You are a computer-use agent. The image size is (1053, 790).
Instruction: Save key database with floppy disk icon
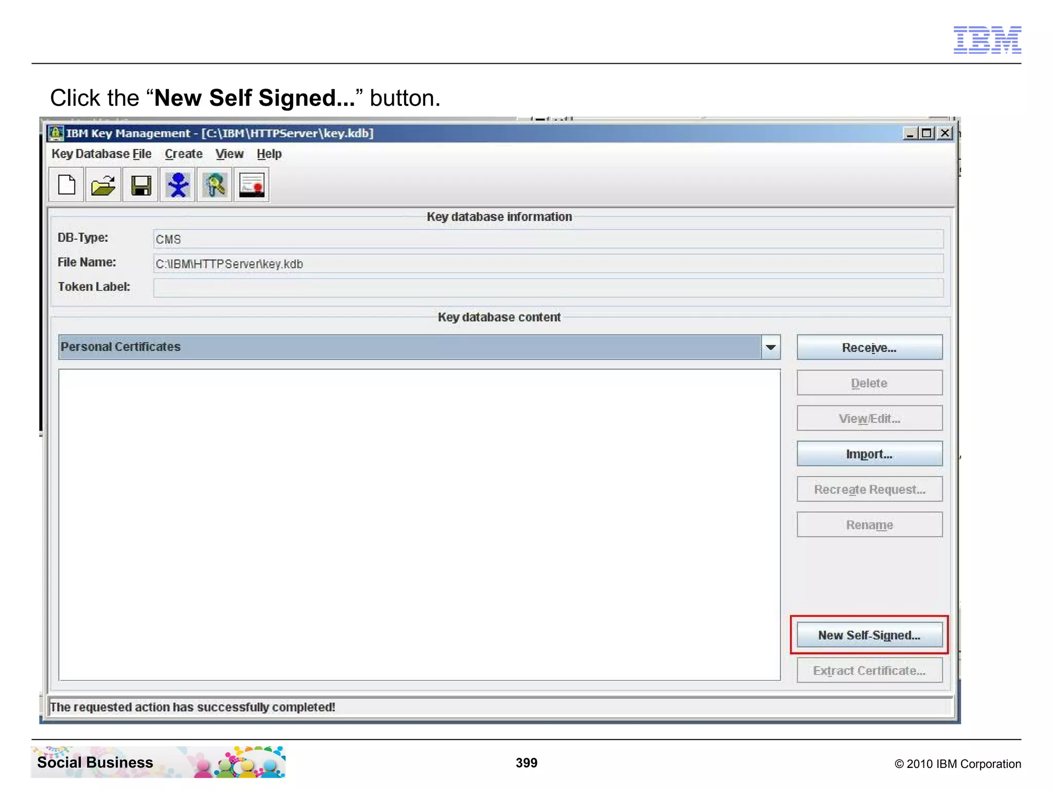tap(140, 185)
